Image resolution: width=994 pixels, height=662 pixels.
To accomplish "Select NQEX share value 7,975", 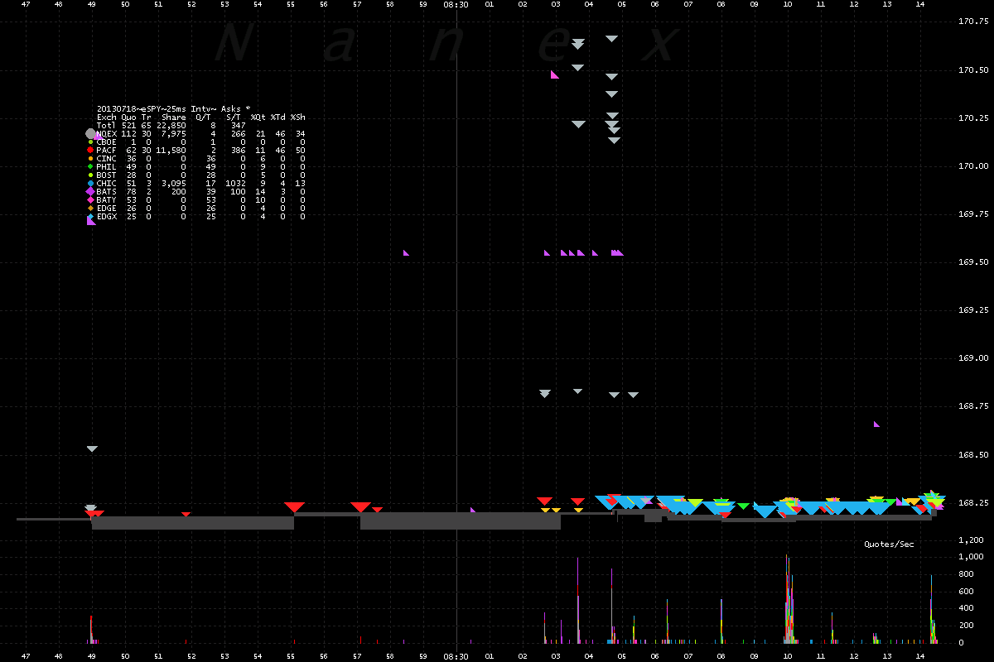I will tap(174, 133).
